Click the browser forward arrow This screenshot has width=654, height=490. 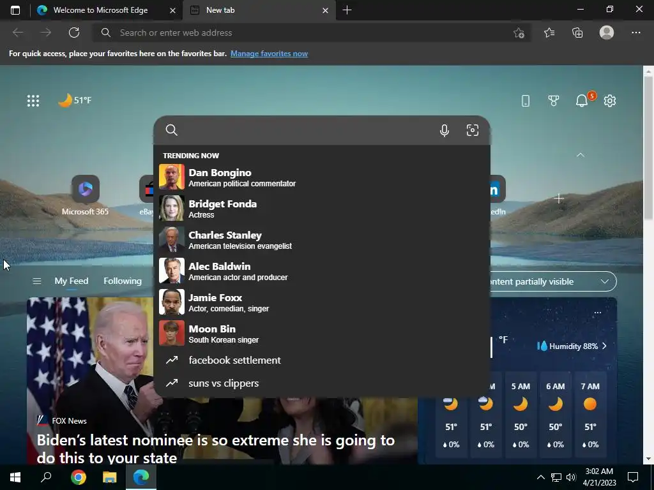(46, 33)
